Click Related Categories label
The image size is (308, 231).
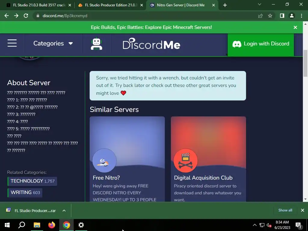click(x=27, y=172)
